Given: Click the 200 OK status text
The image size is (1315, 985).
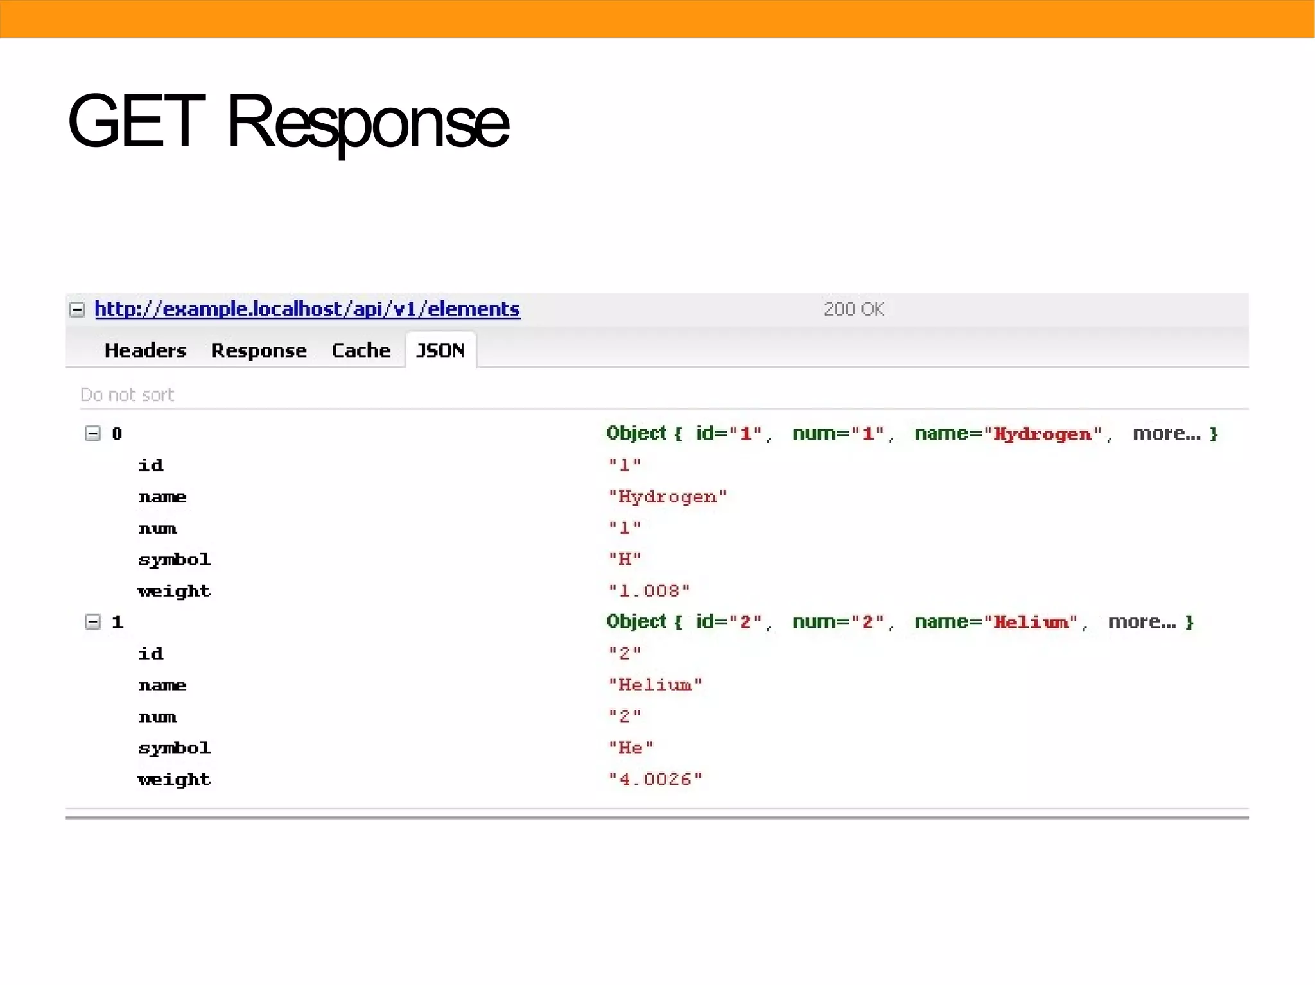Looking at the screenshot, I should coord(854,309).
